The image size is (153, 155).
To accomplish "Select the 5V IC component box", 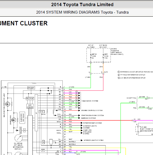I will (x=41, y=112).
